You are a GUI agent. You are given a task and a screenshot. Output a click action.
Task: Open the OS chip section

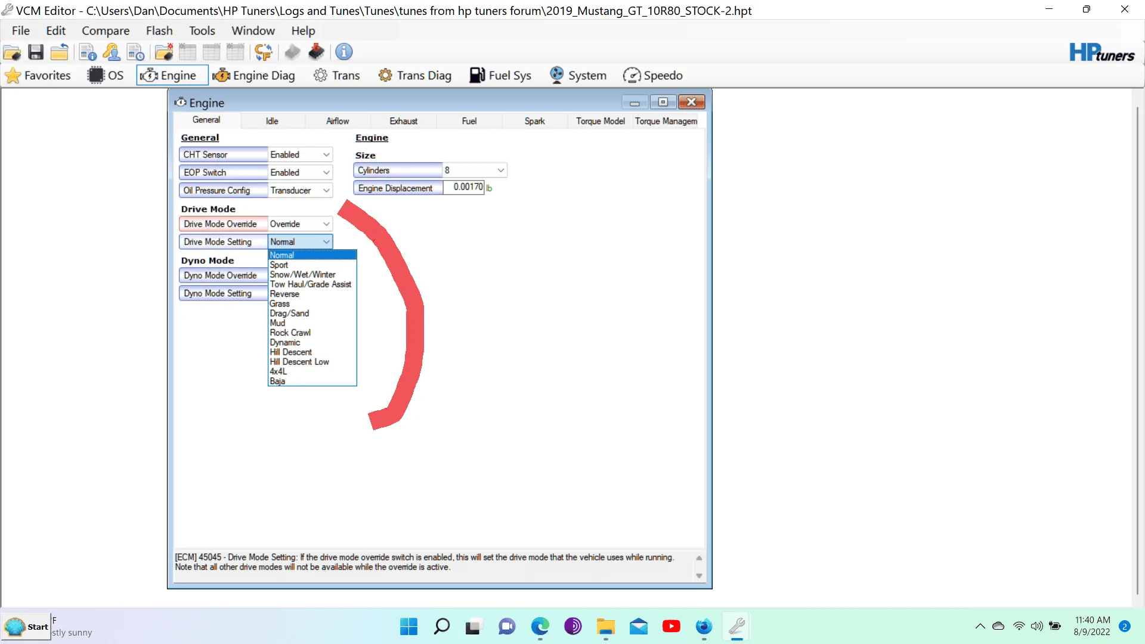[106, 75]
